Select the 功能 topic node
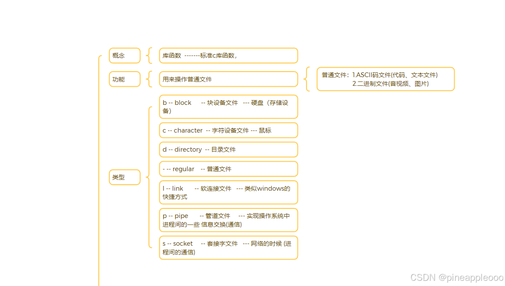 click(x=124, y=79)
